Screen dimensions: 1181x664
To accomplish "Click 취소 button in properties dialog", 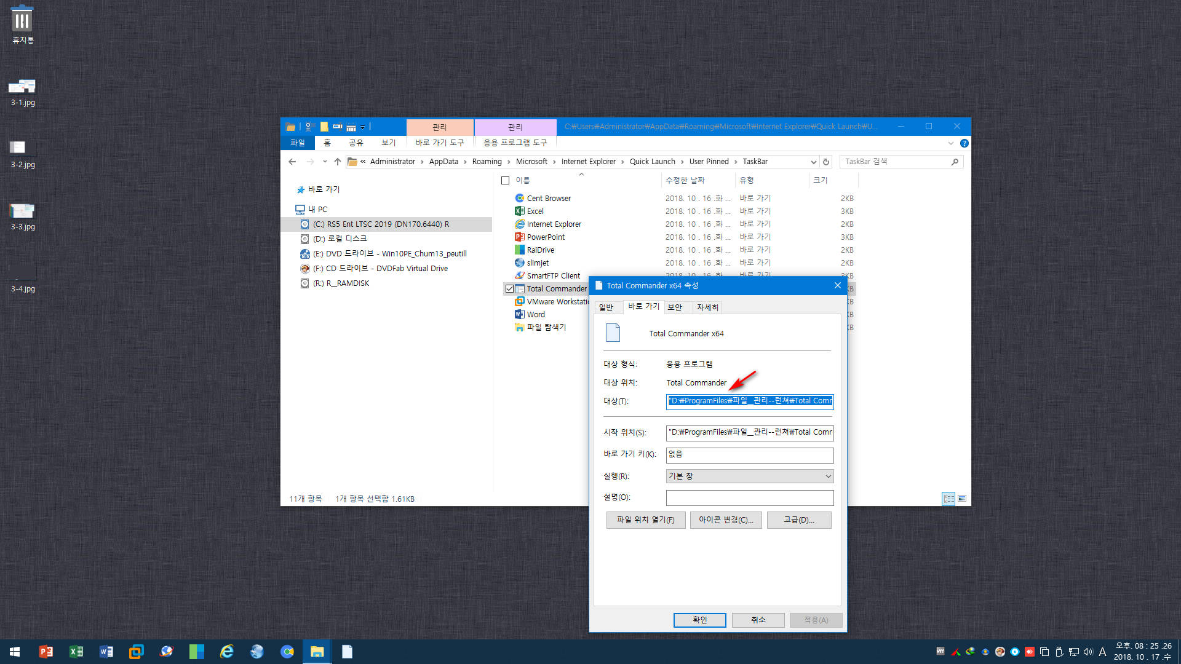I will coord(758,620).
